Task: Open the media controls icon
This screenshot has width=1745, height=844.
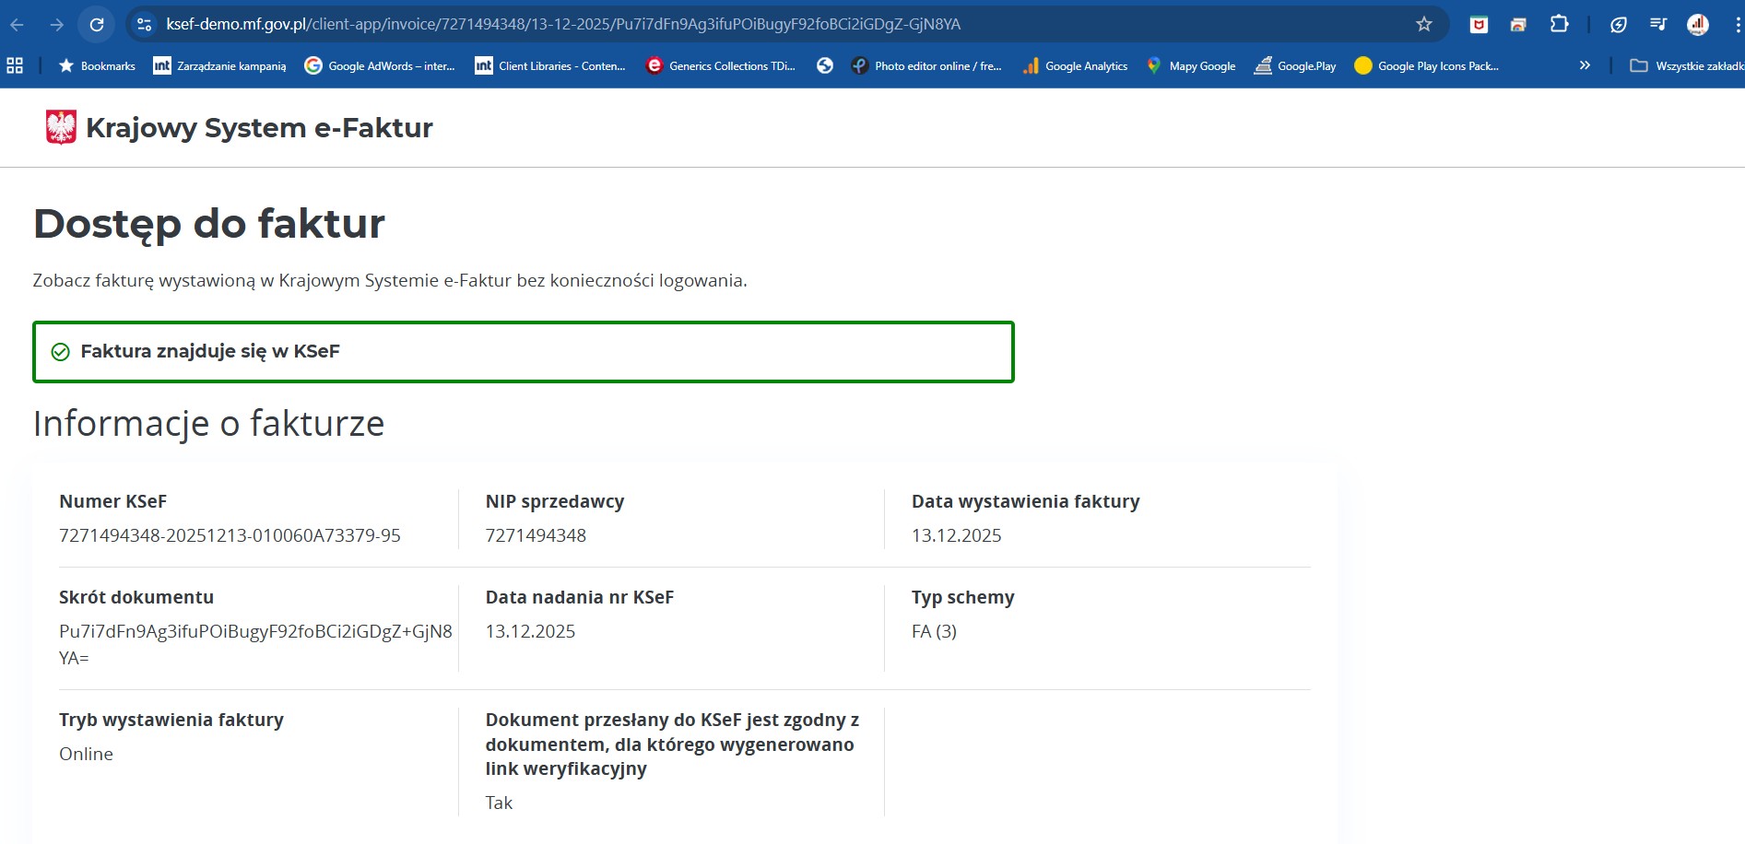Action: point(1657,25)
